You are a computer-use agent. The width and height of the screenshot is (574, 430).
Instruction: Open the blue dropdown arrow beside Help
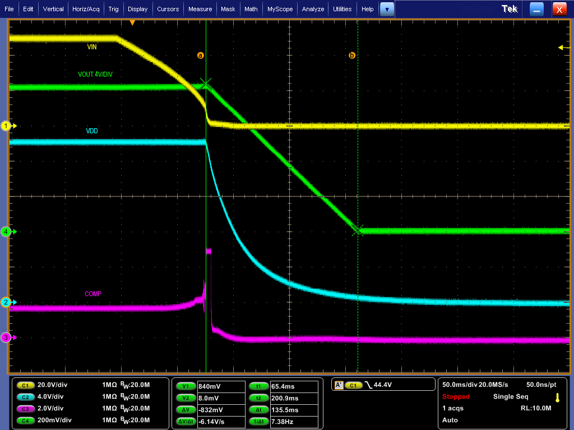[x=386, y=9]
